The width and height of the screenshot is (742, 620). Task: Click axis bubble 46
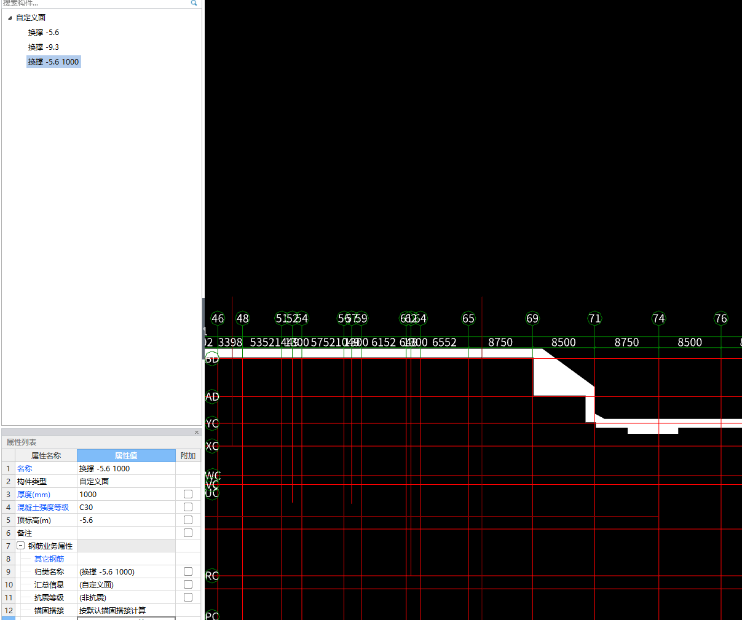pyautogui.click(x=218, y=318)
